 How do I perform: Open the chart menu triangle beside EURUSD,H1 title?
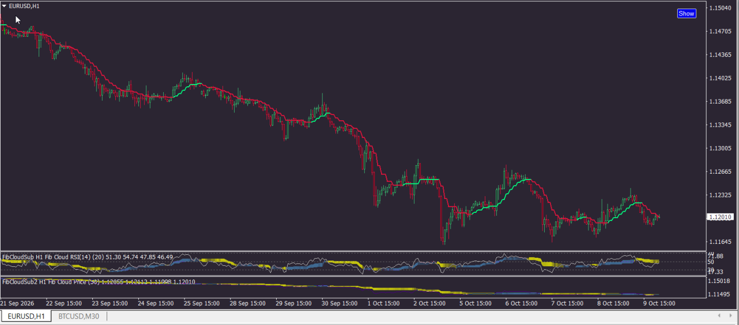coord(5,6)
